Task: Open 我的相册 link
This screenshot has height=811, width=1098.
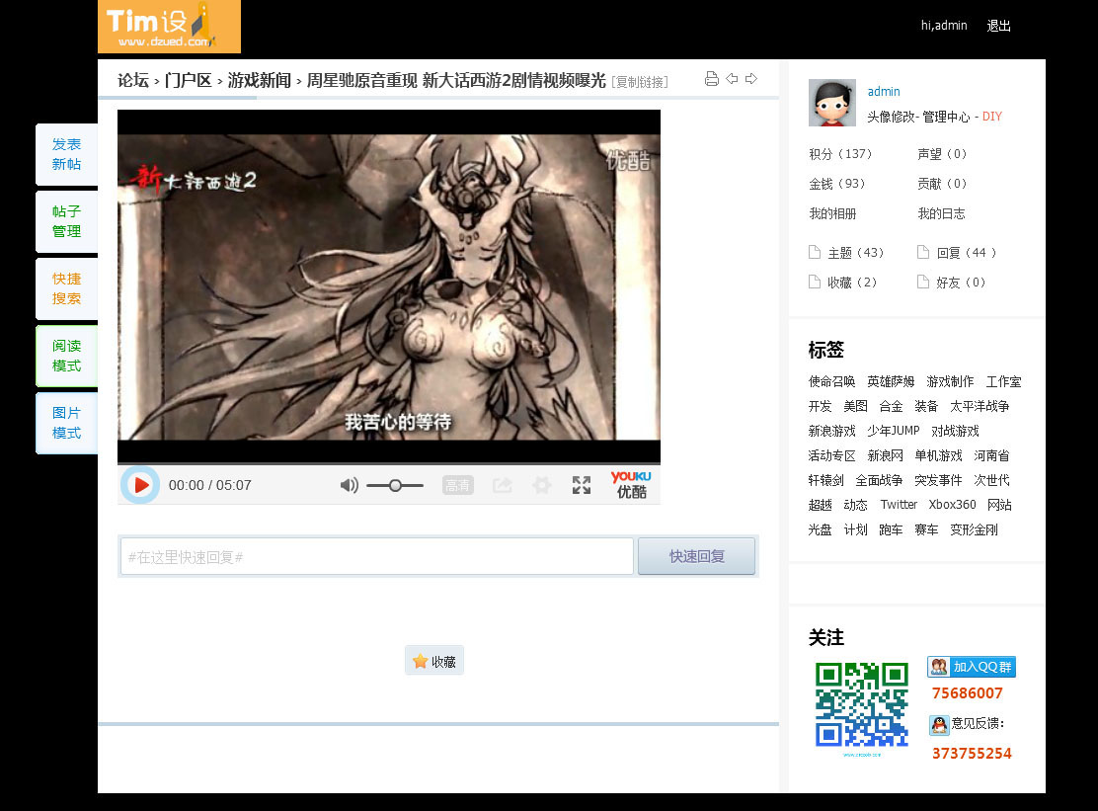Action: 832,213
